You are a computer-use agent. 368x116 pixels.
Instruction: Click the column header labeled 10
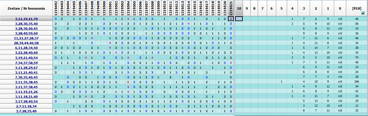point(239,8)
